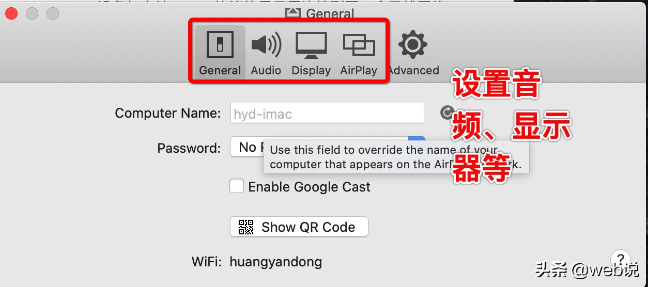
Task: Click the window title proxy icon
Action: point(292,13)
